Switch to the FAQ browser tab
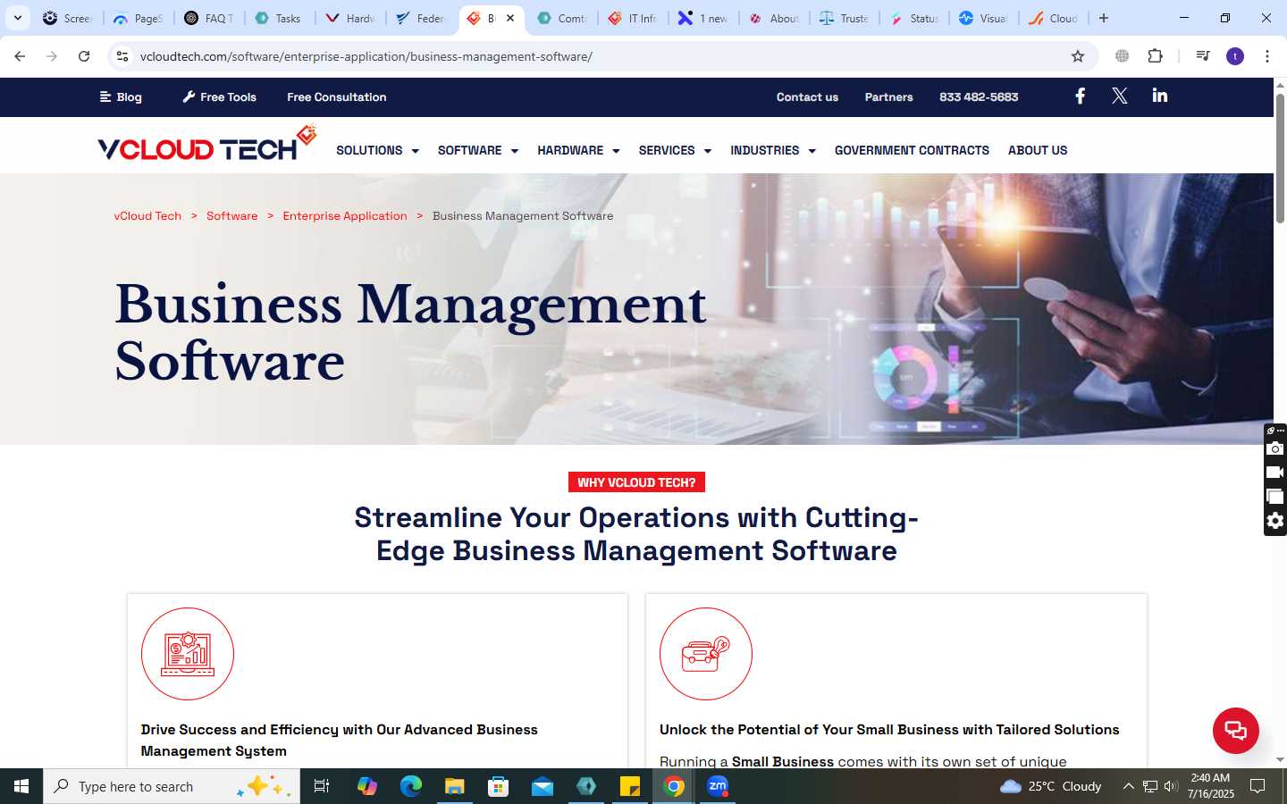The width and height of the screenshot is (1287, 804). (x=209, y=18)
